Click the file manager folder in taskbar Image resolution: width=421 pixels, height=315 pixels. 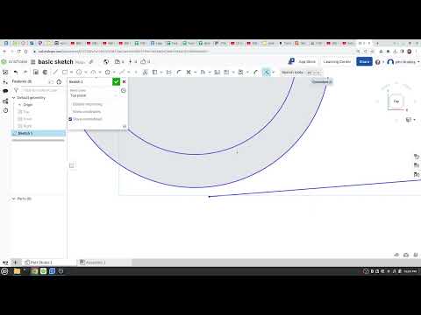coord(17,271)
